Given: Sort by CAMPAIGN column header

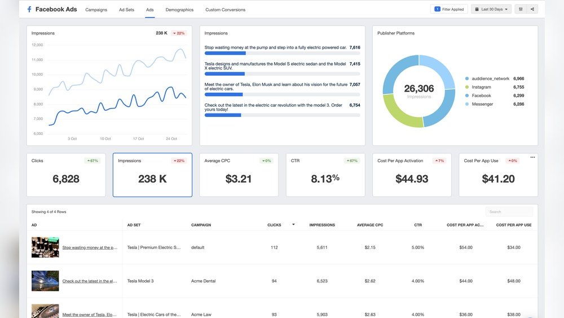Looking at the screenshot, I should click(201, 225).
